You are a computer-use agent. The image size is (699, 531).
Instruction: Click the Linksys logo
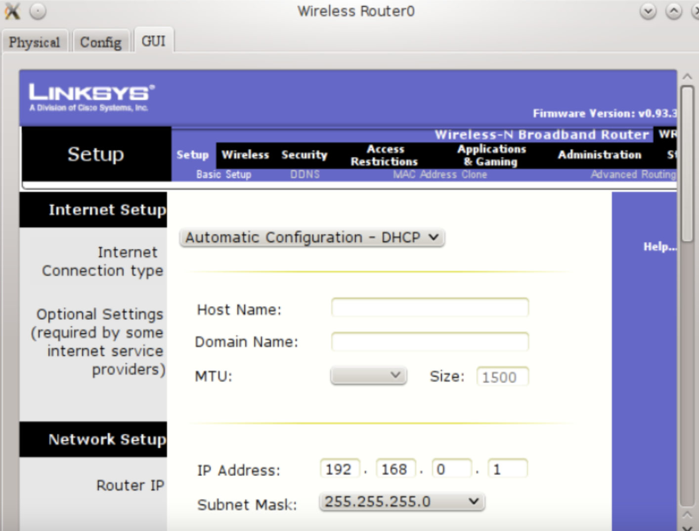click(92, 97)
